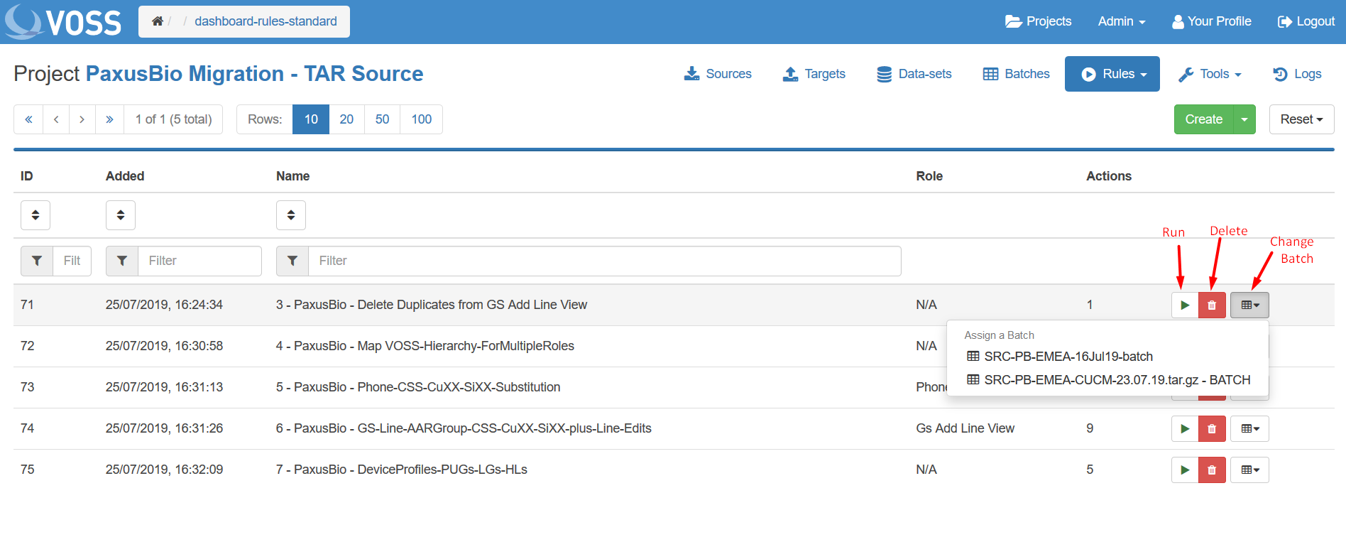Open the Projects link in header
Viewport: 1346px width, 547px height.
coord(1039,21)
